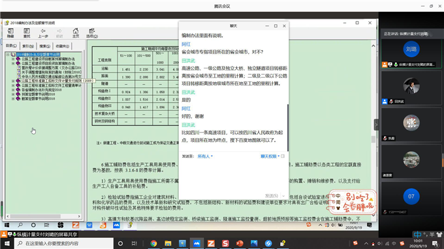Open the send button dropdown arrow
Viewport: 444px width, 249px height.
click(x=283, y=196)
